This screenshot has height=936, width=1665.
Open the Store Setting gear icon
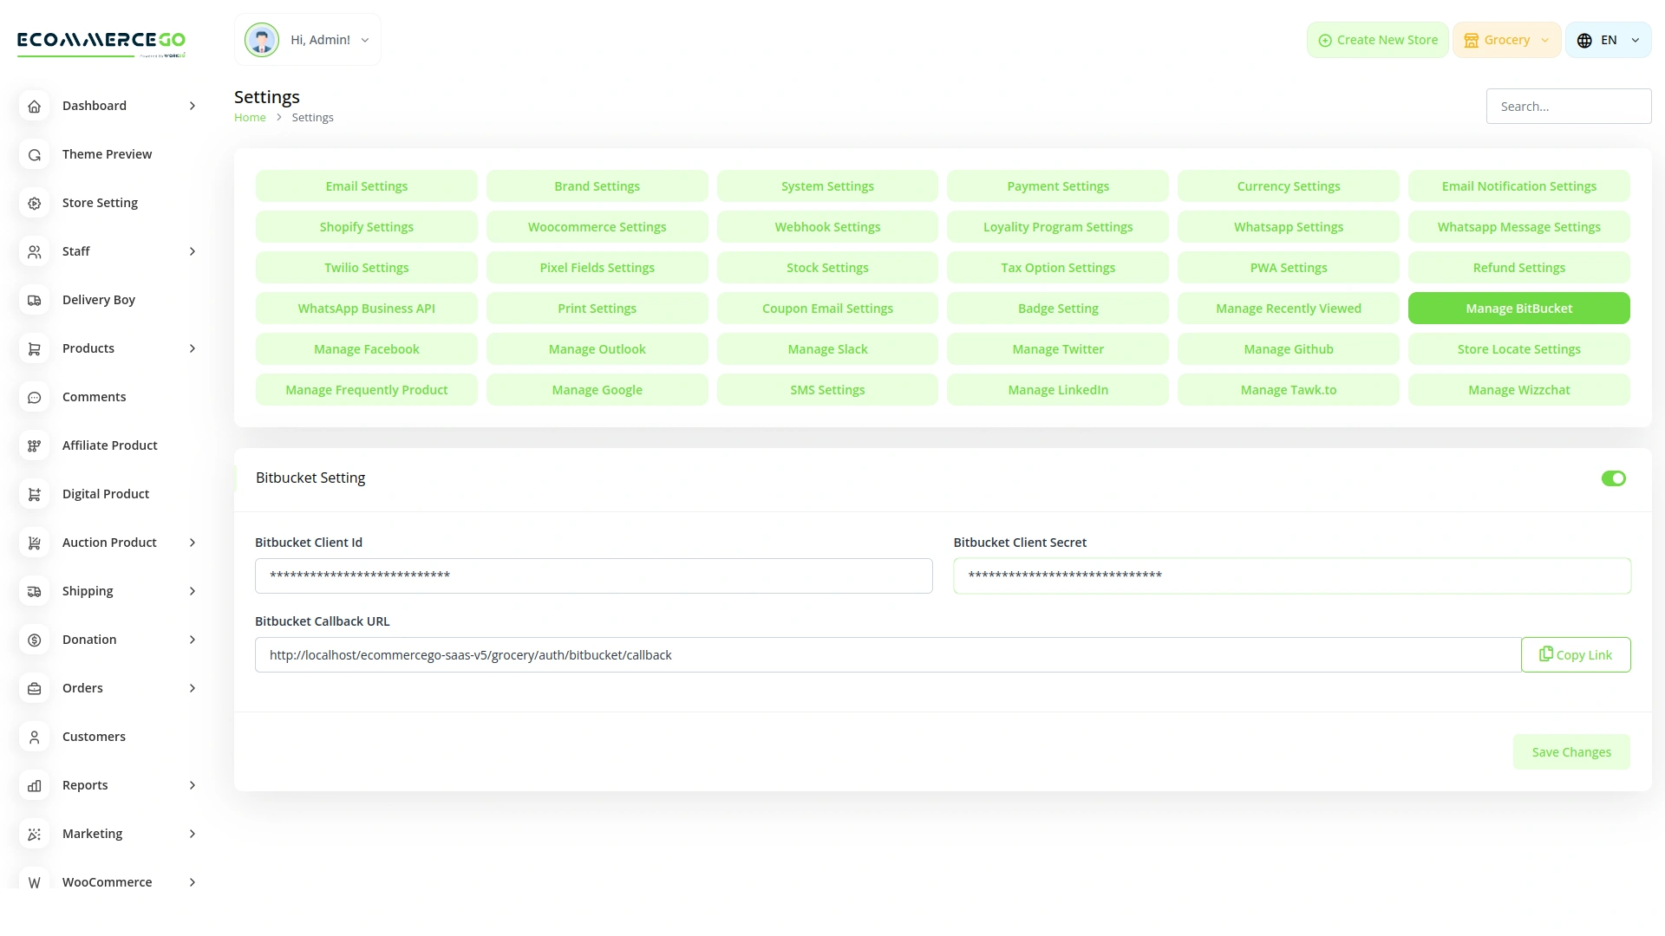(34, 203)
